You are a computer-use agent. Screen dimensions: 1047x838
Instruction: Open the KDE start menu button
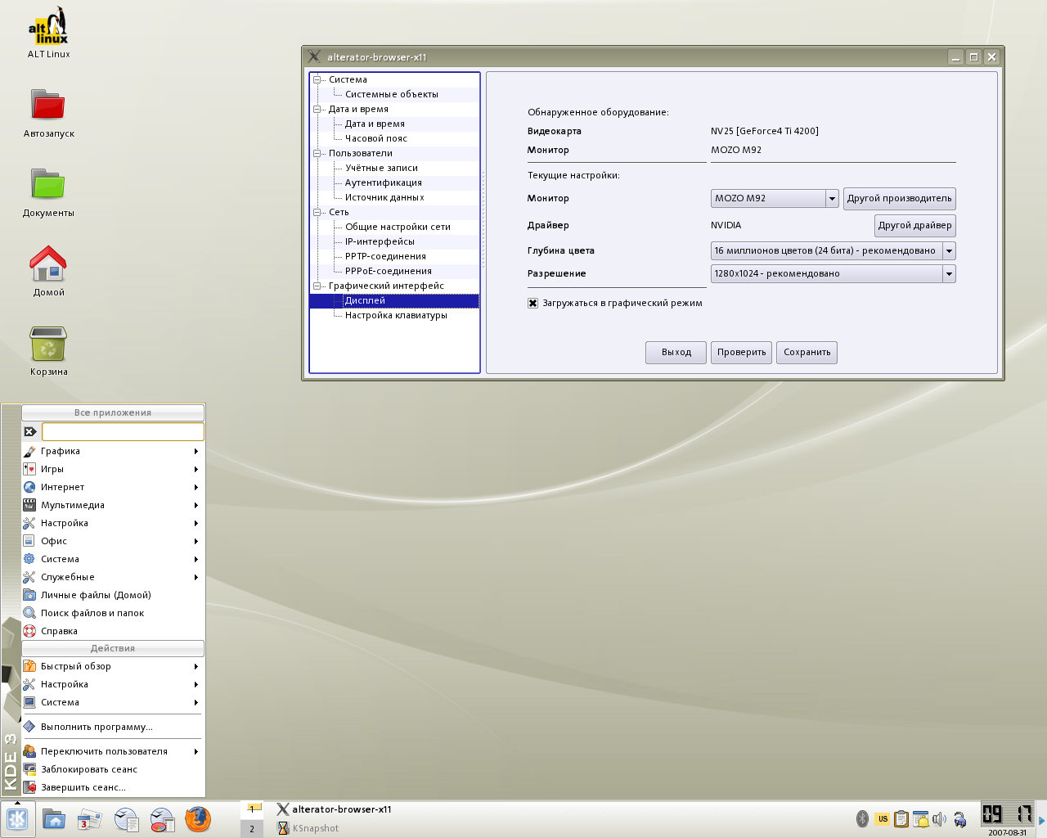coord(17,819)
